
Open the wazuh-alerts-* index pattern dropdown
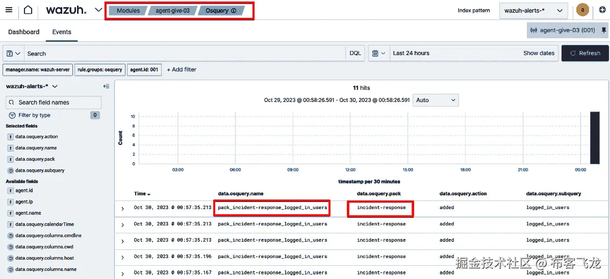pyautogui.click(x=533, y=11)
